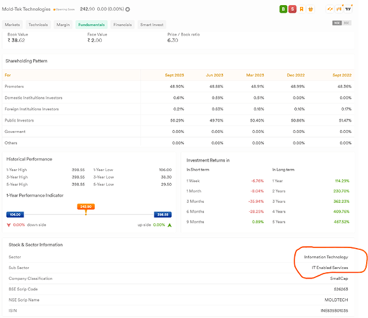Click the orange bookmark watchlist icon
The width and height of the screenshot is (368, 318).
tap(301, 9)
